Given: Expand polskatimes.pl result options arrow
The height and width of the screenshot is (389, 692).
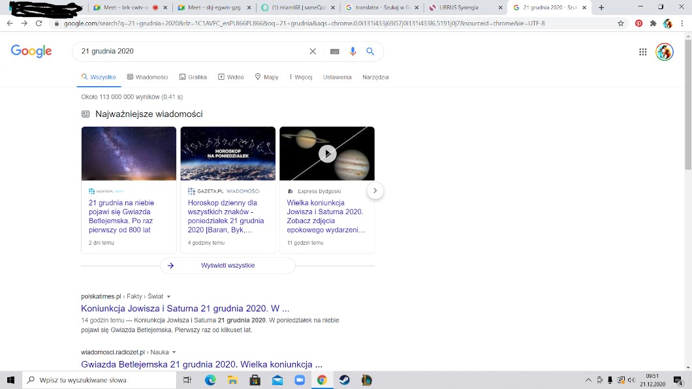Looking at the screenshot, I should click(168, 296).
